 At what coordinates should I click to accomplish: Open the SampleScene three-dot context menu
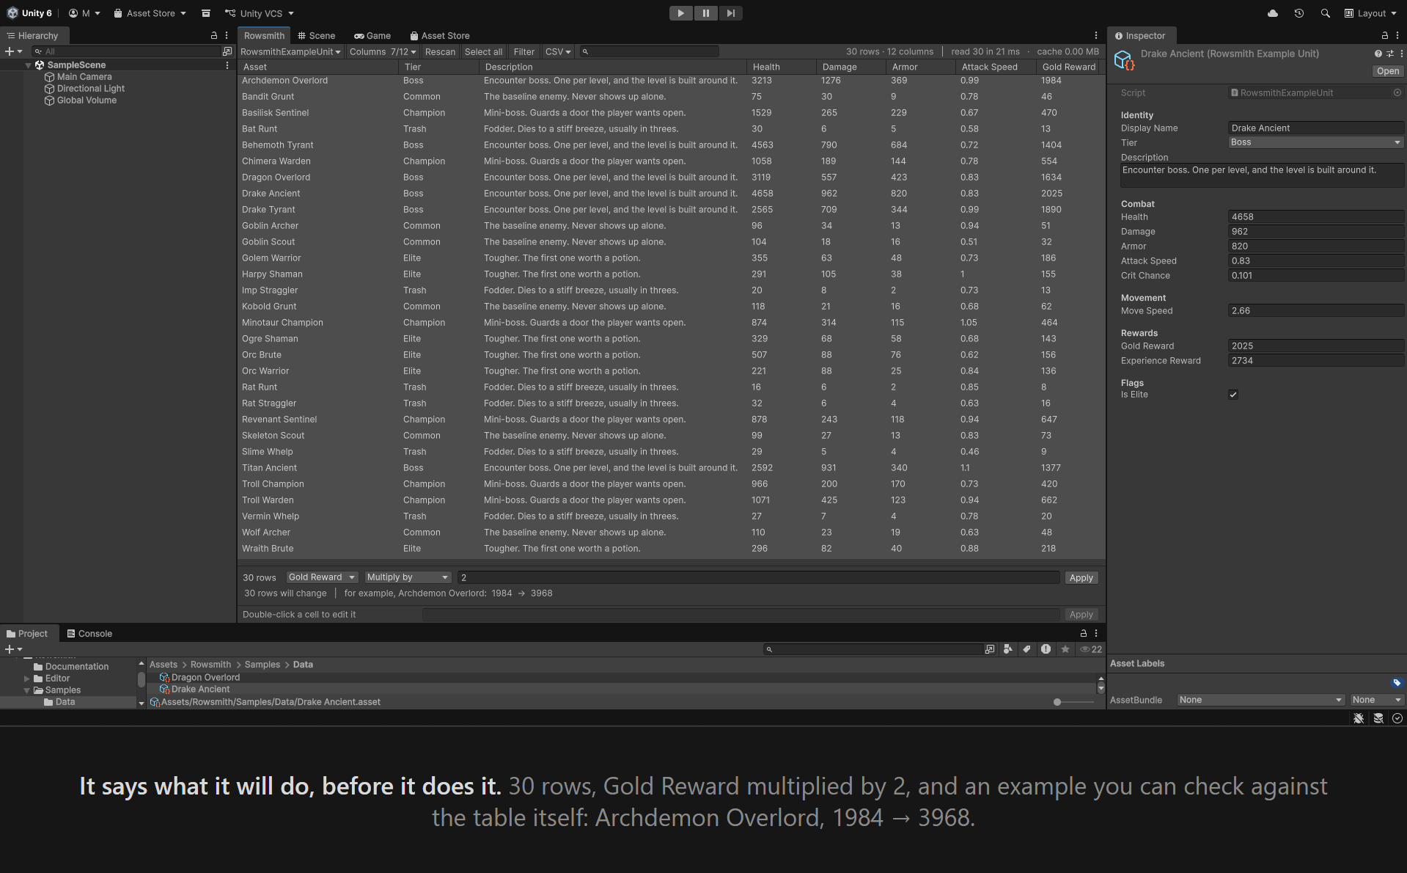coord(227,65)
